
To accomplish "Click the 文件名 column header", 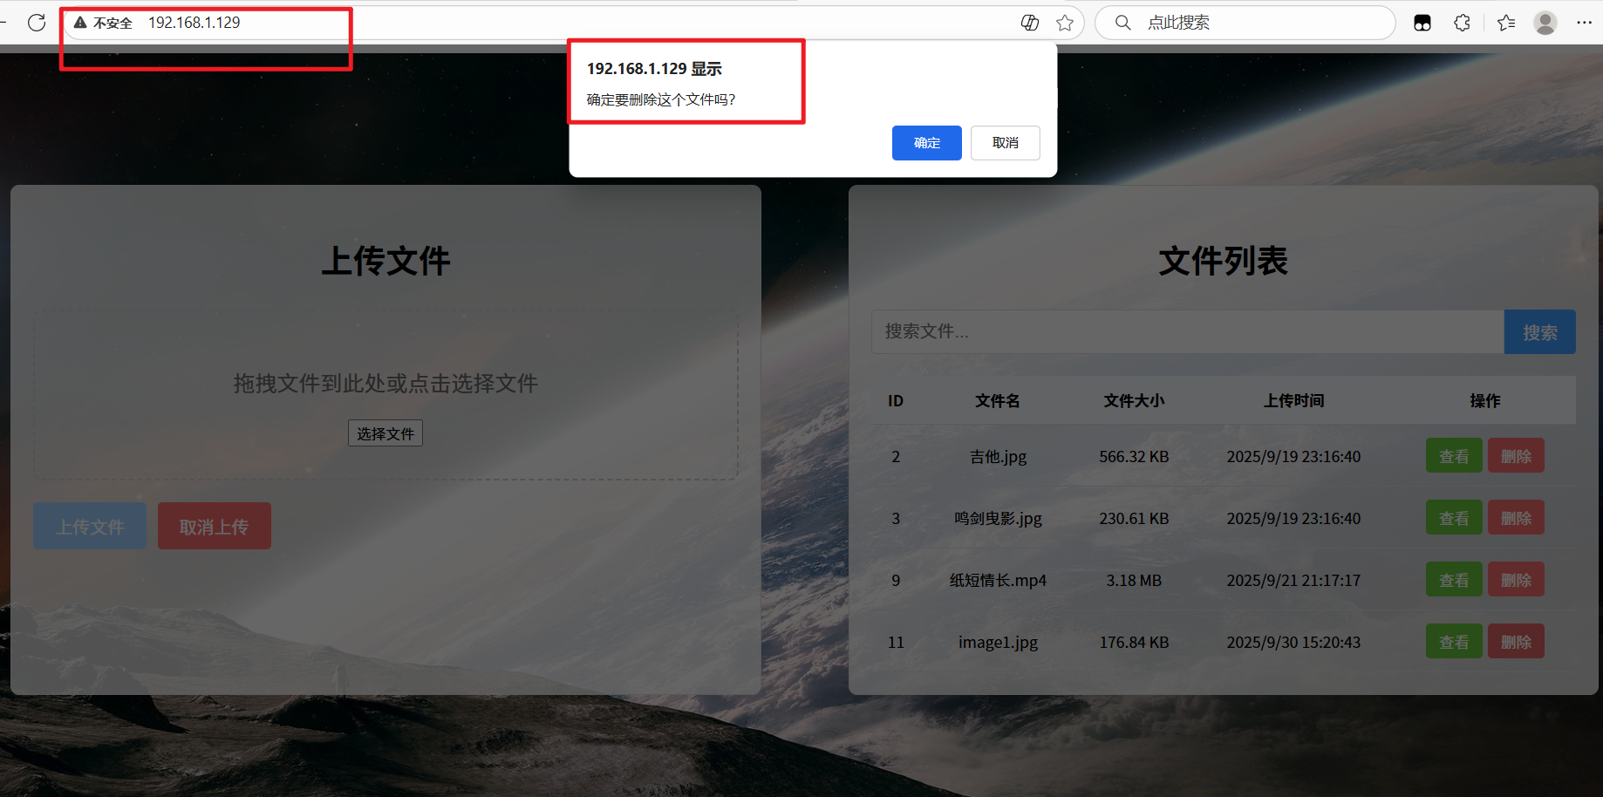I will point(998,401).
